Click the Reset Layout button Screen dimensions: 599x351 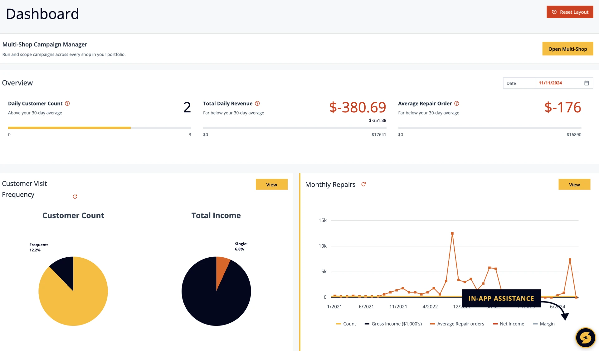tap(570, 12)
